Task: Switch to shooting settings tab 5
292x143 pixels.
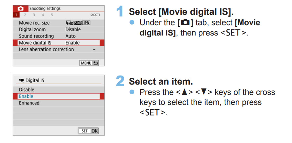Action: click(52, 15)
